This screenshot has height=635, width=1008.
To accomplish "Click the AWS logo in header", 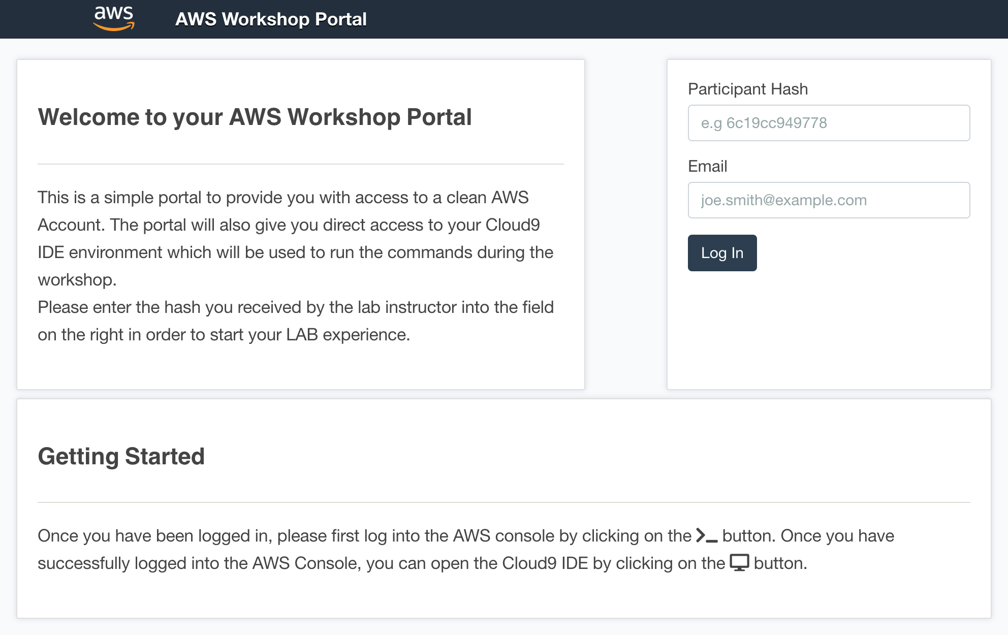I will click(114, 18).
